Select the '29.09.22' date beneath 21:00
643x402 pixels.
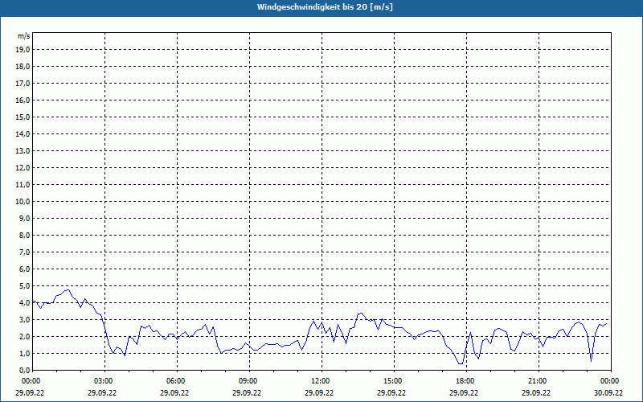tap(536, 392)
